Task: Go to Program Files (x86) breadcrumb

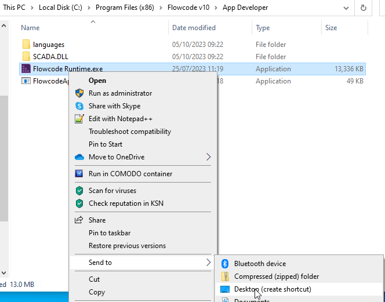Action: (x=125, y=8)
